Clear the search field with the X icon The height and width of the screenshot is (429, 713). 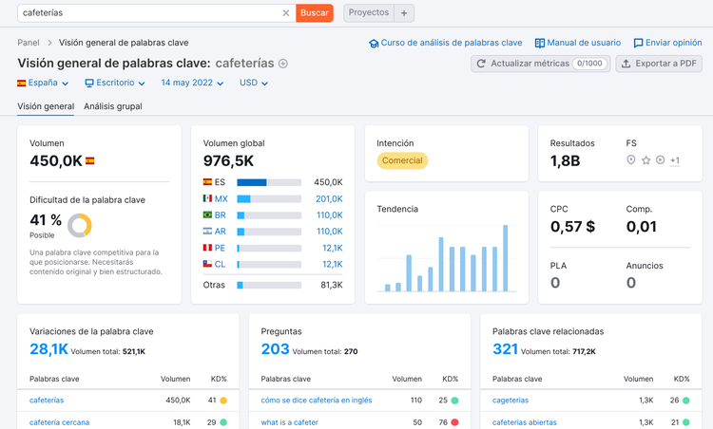click(x=285, y=13)
